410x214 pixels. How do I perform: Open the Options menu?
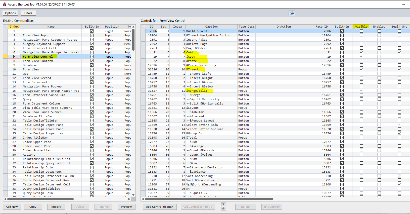(x=10, y=13)
